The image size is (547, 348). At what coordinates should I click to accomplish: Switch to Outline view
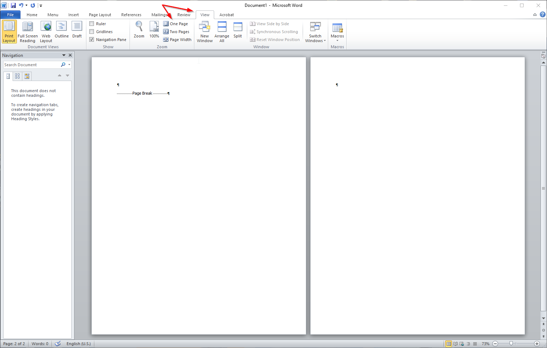click(62, 30)
